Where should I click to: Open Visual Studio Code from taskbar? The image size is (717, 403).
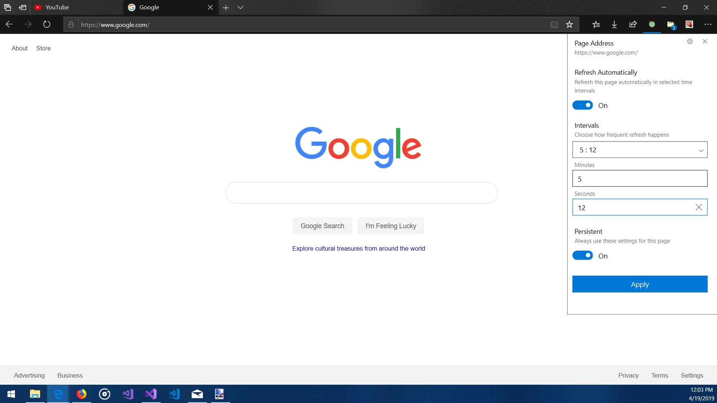[174, 394]
